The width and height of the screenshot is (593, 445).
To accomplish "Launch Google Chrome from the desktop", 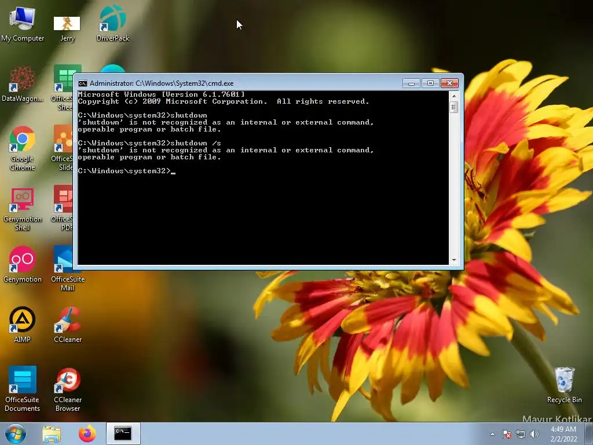I will (23, 148).
